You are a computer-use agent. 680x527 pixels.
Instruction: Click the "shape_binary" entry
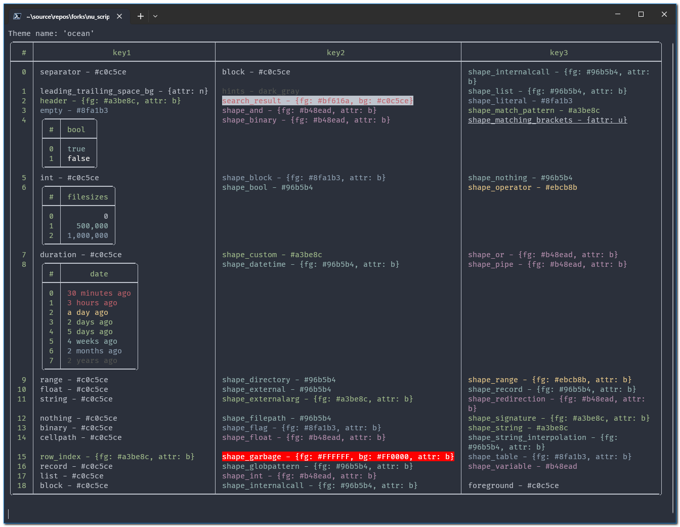(306, 120)
